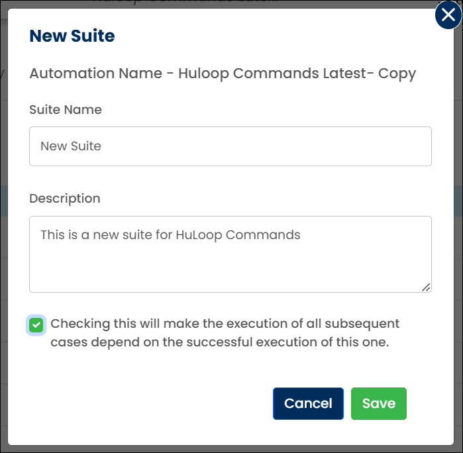
Task: Place cursor after 'New Suite' text in name field
Action: coord(102,146)
